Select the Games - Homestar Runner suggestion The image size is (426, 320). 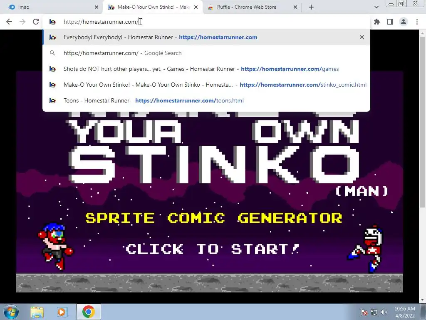click(206, 69)
